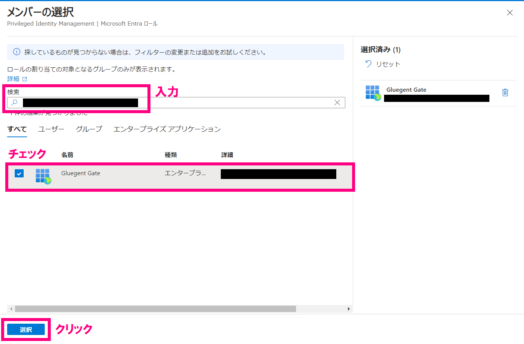Click the magnifier icon in the search box
This screenshot has height=344, width=524.
(x=14, y=102)
